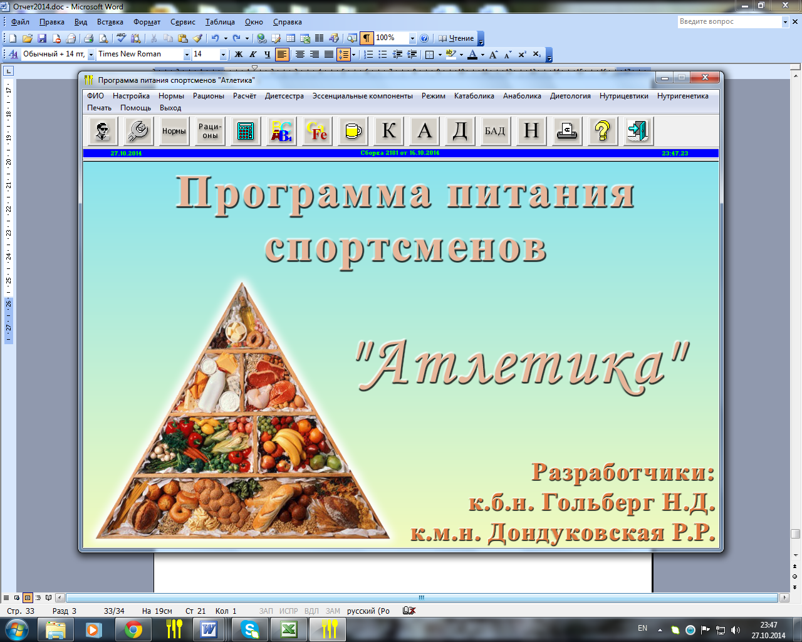Open Word's Вставка menu
The height and width of the screenshot is (642, 802).
tap(110, 22)
